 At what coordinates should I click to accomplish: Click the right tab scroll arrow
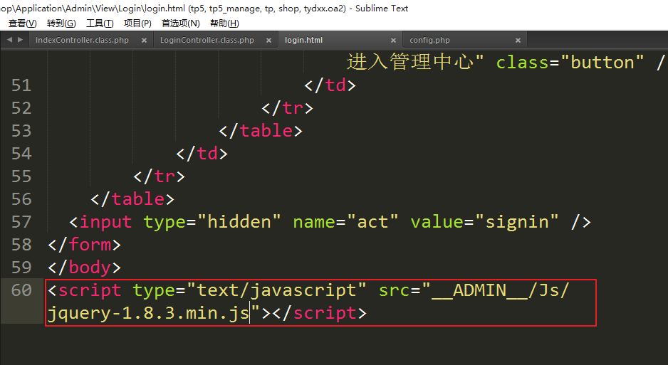(x=19, y=40)
